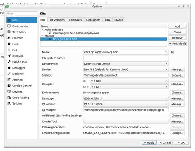The height and width of the screenshot is (151, 195).
Task: Switch to the Qt Versions tab
Action: [x=57, y=20]
